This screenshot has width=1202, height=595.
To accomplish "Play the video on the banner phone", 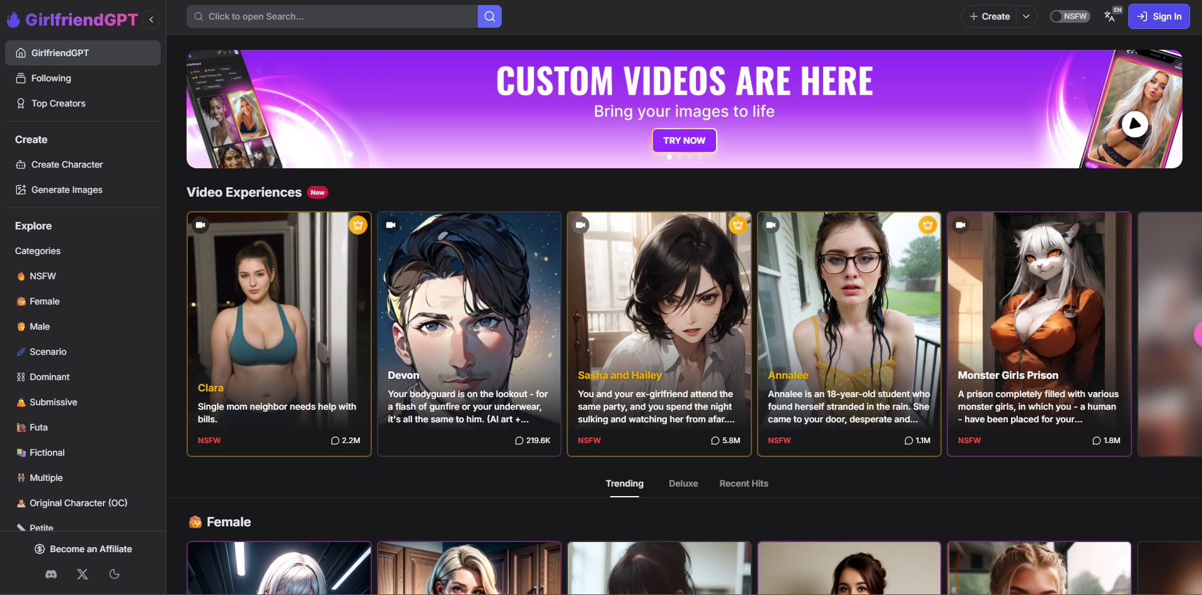I will click(1135, 124).
